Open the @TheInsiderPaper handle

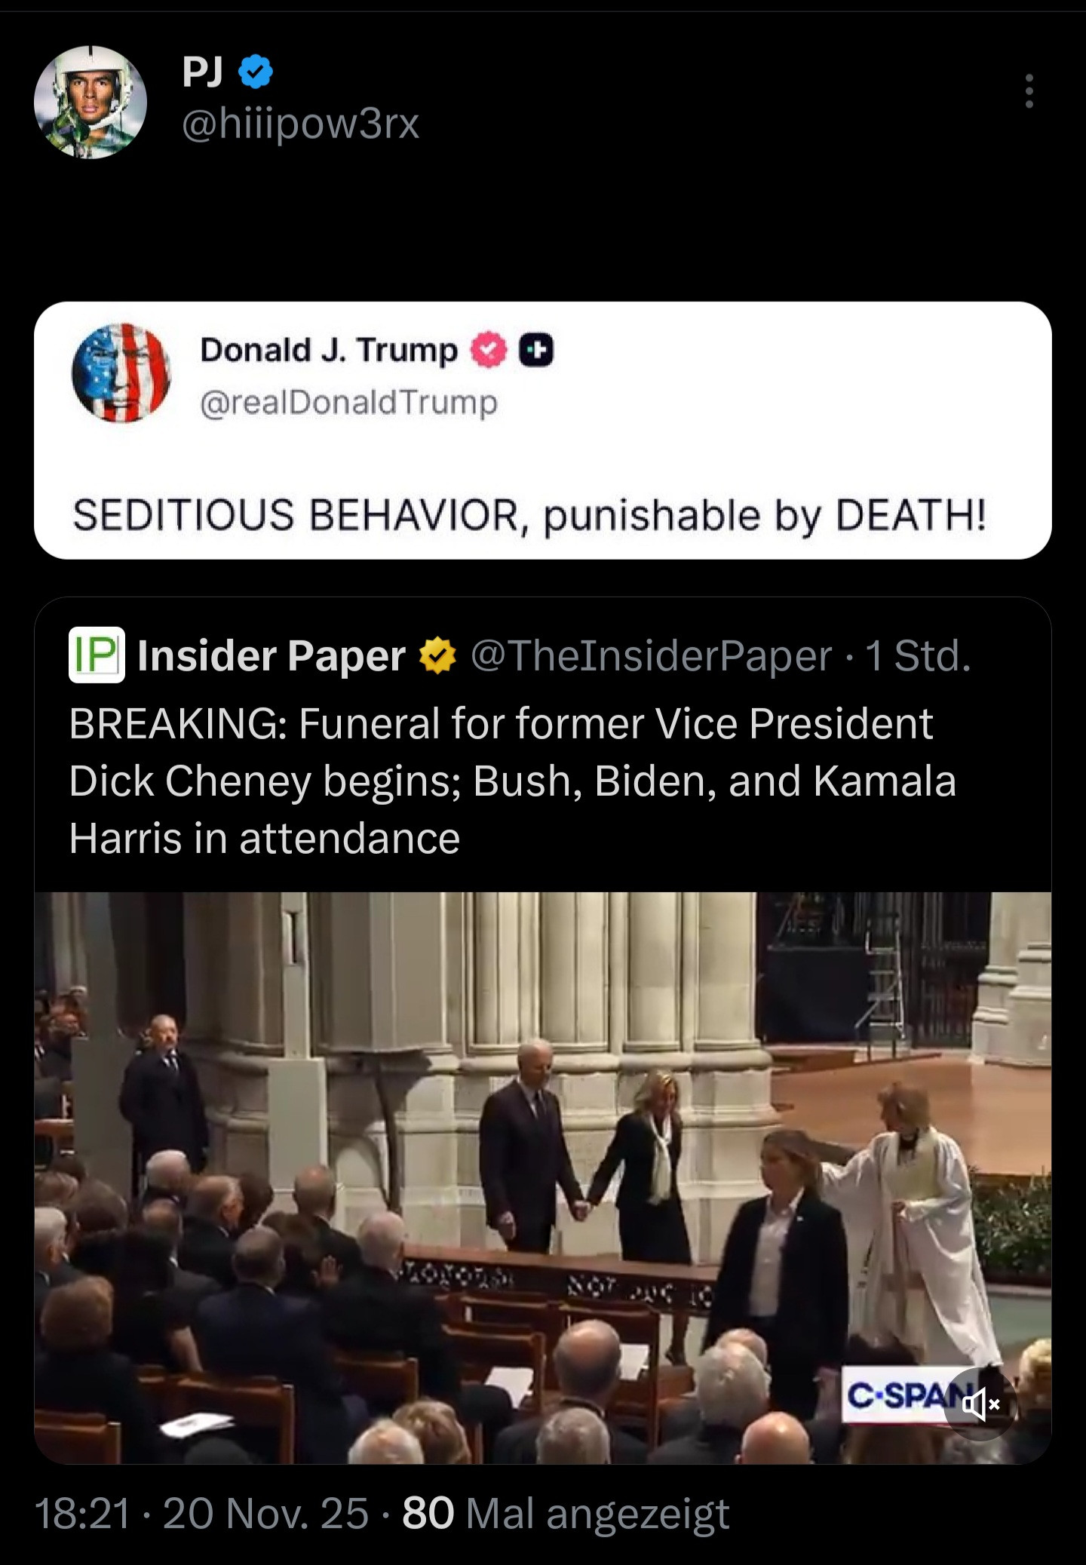tap(652, 656)
